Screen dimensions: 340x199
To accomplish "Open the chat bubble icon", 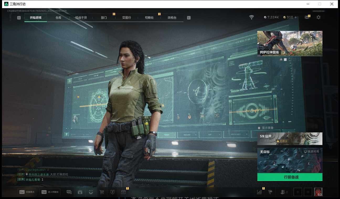I will pyautogui.click(x=69, y=192).
